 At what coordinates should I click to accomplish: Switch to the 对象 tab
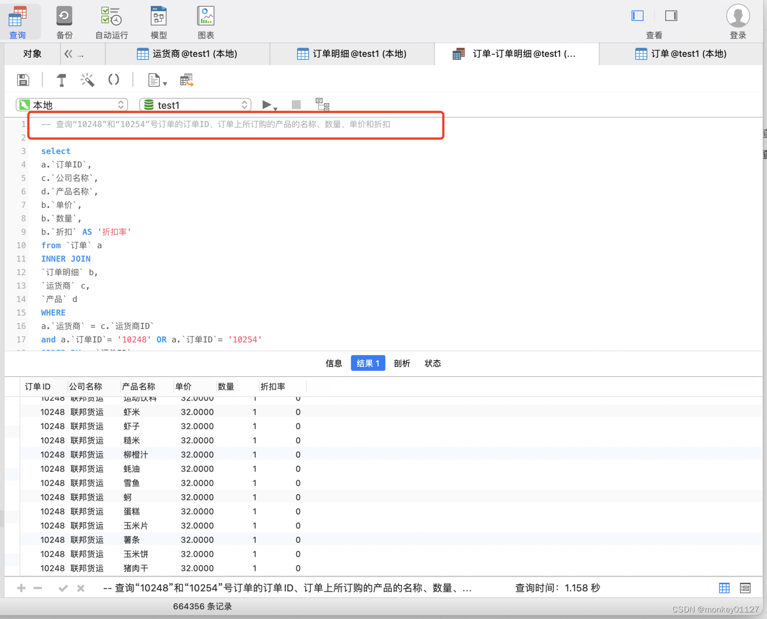[32, 54]
